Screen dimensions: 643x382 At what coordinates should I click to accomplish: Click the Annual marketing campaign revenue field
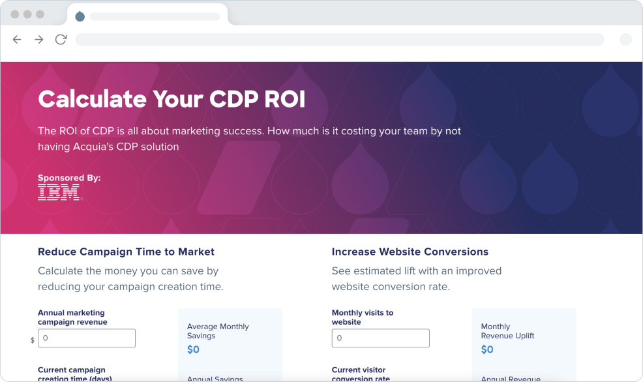[86, 338]
